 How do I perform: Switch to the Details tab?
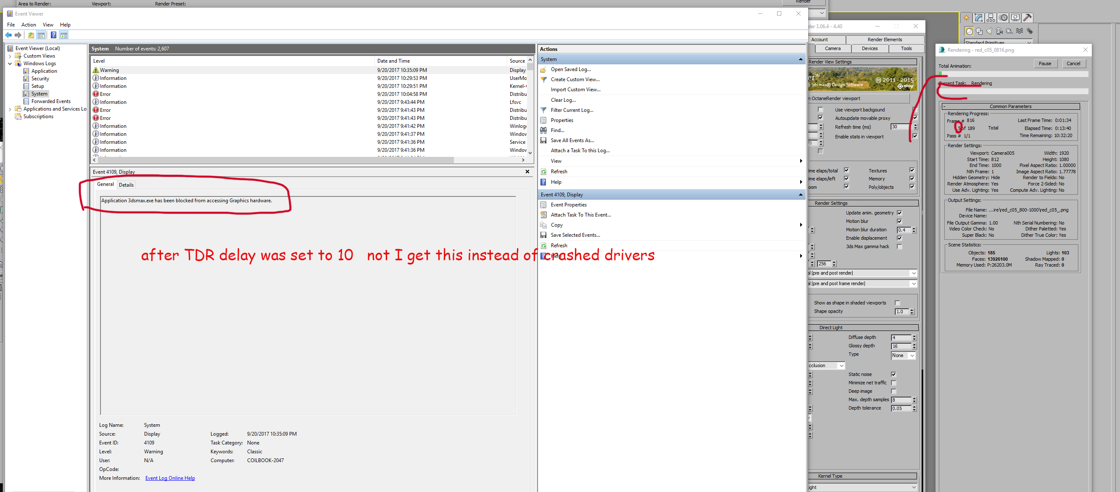coord(126,185)
